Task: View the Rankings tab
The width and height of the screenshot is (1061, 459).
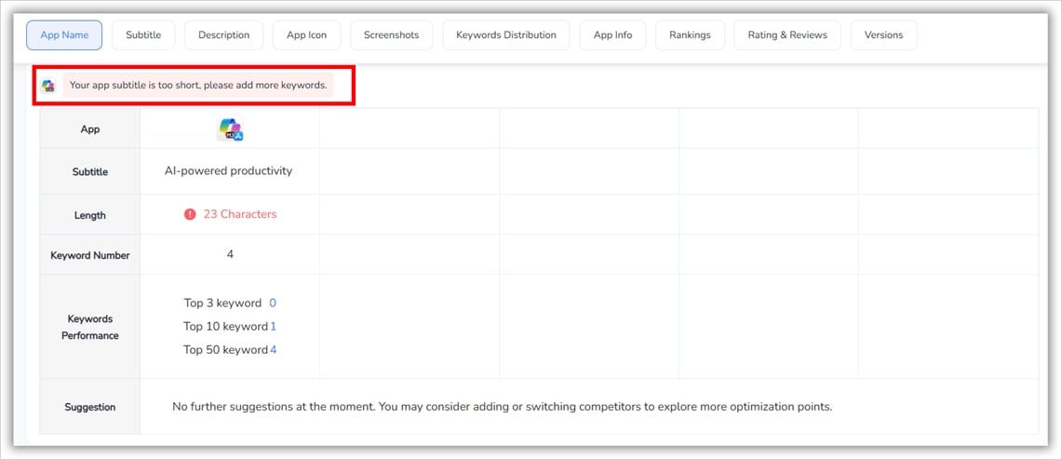Action: point(690,35)
